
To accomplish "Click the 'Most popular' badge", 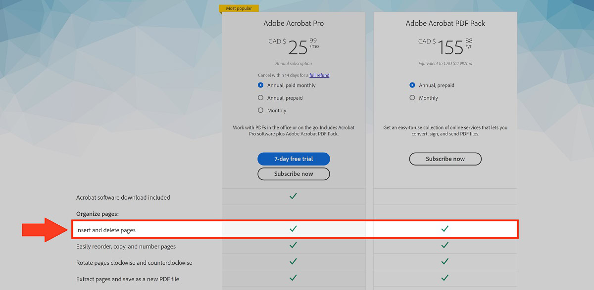I will (x=239, y=8).
